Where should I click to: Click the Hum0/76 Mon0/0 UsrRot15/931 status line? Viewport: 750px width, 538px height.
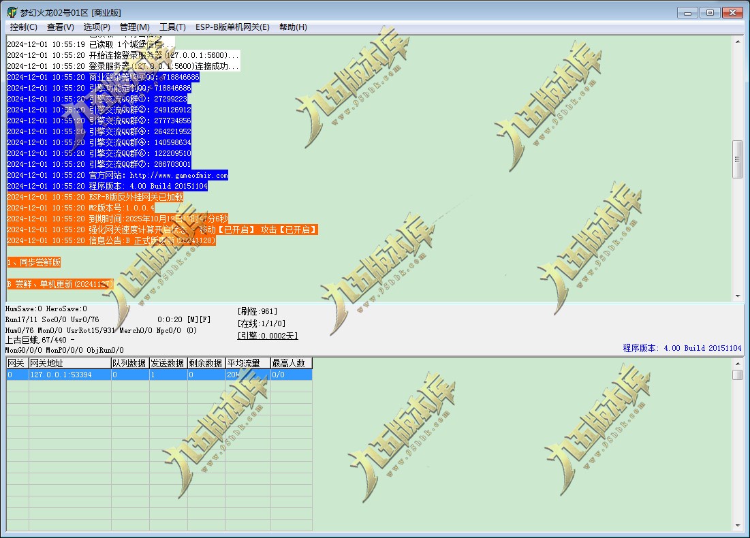click(x=101, y=330)
